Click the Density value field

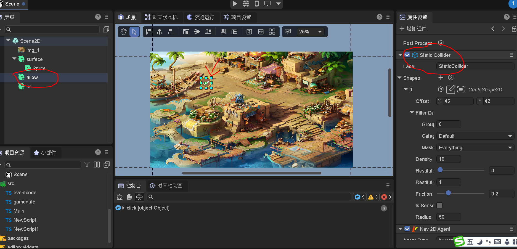[449, 159]
